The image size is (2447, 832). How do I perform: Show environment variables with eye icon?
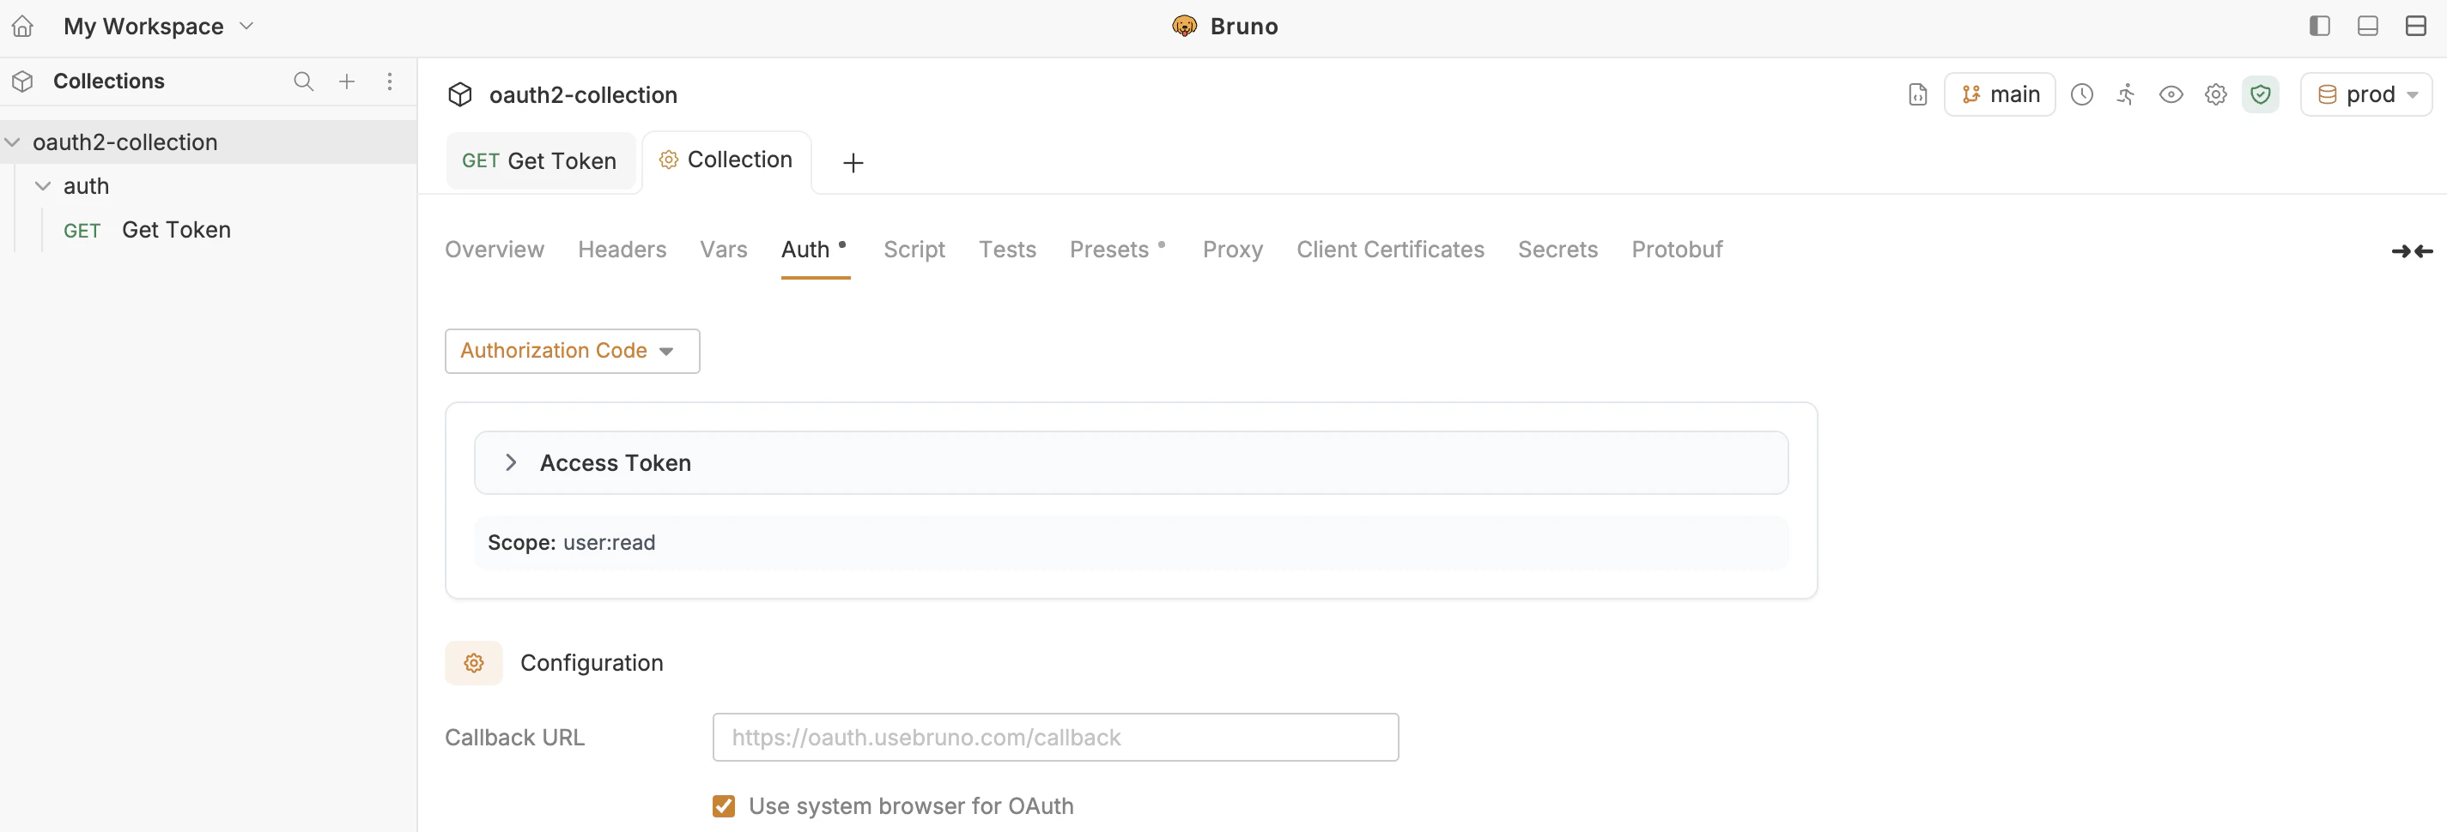coord(2171,93)
